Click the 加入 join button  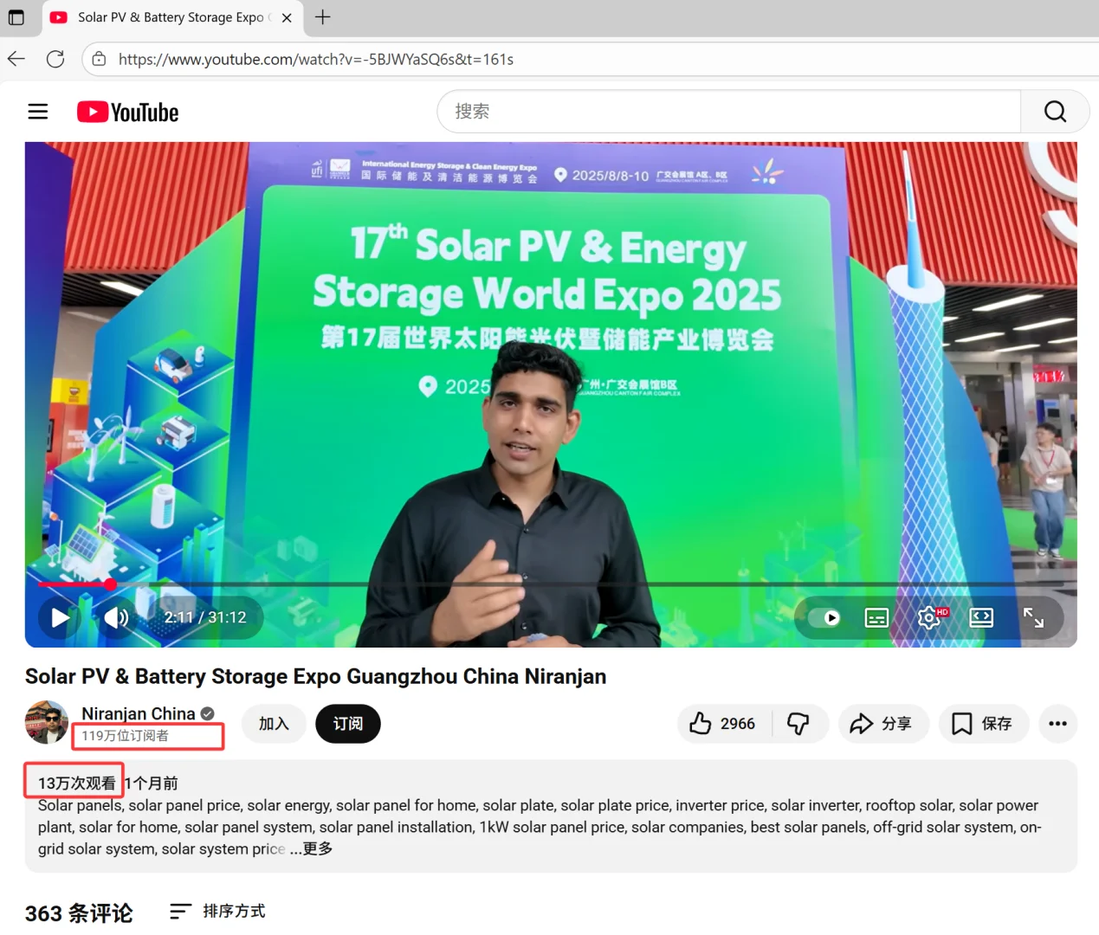point(274,724)
